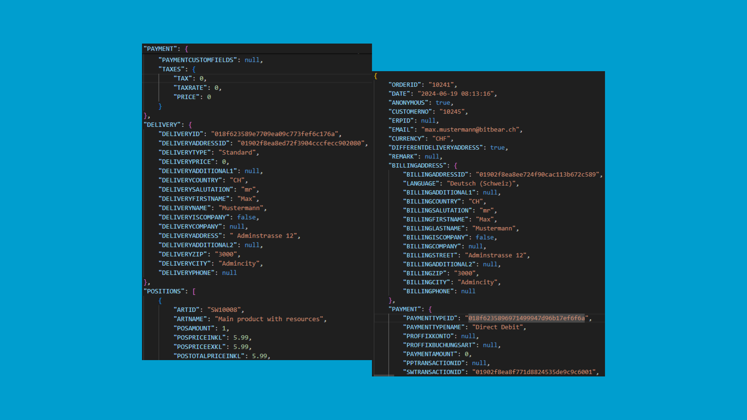747x420 pixels.
Task: Click the horizontal scrollbar in right panel
Action: [x=384, y=376]
